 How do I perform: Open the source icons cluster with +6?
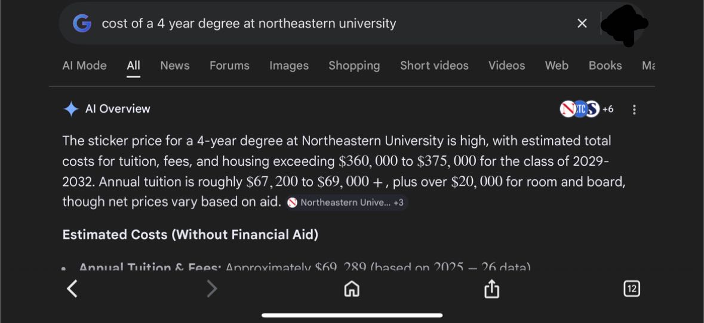click(586, 109)
